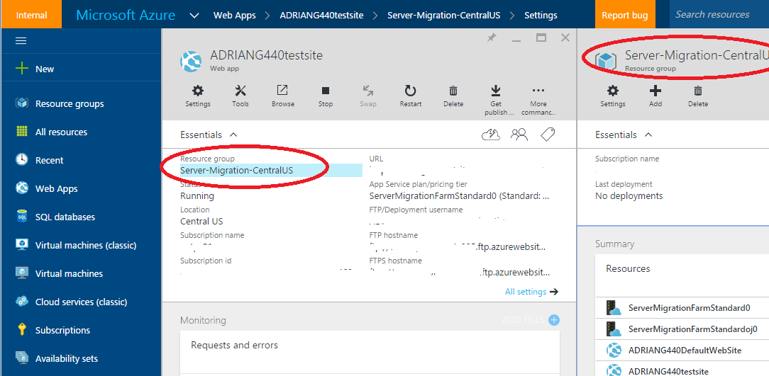
Task: Click Running status value
Action: 197,196
